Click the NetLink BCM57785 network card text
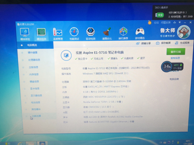The image size is (194, 145). pyautogui.click(x=109, y=122)
